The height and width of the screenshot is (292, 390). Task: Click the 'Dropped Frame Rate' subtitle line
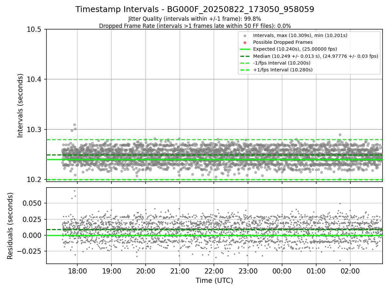tap(195, 26)
